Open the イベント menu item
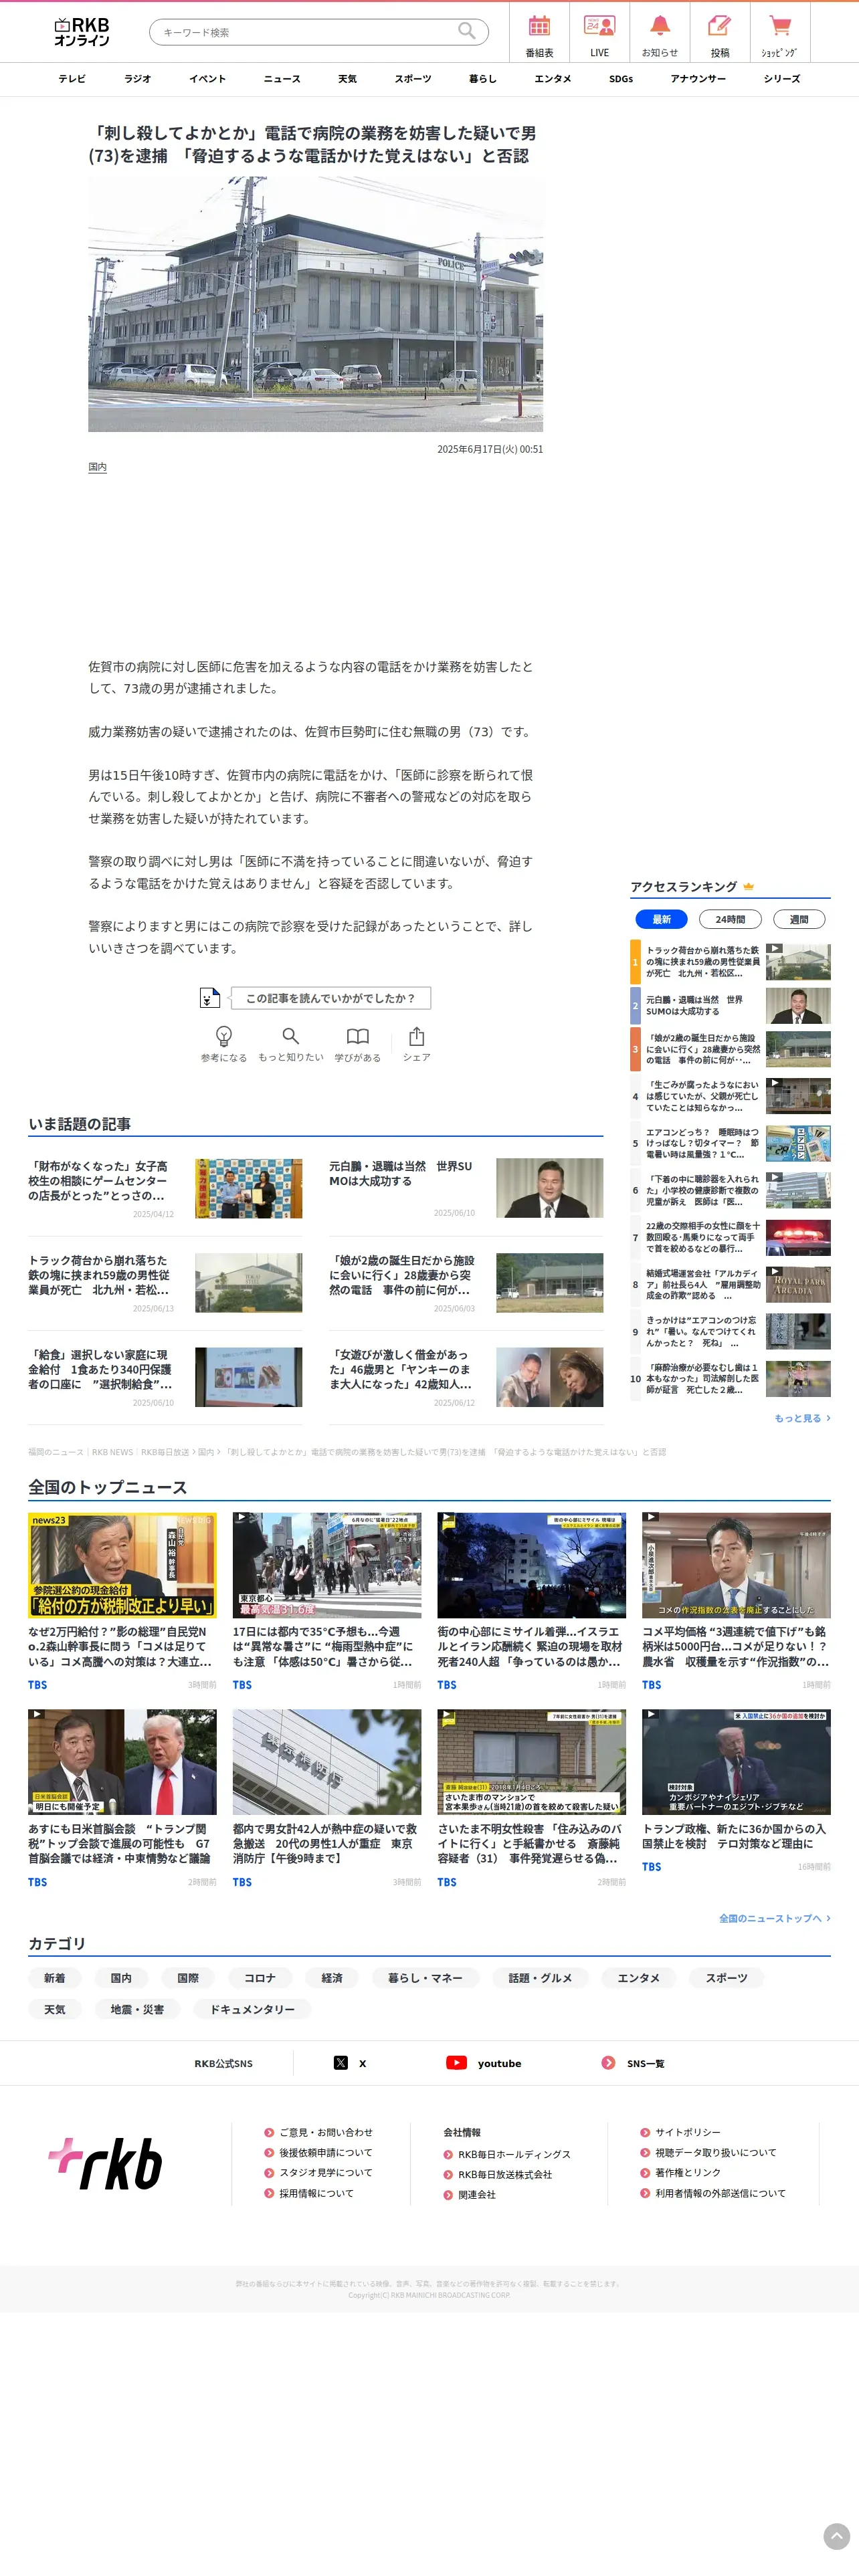859x2576 pixels. click(x=208, y=79)
